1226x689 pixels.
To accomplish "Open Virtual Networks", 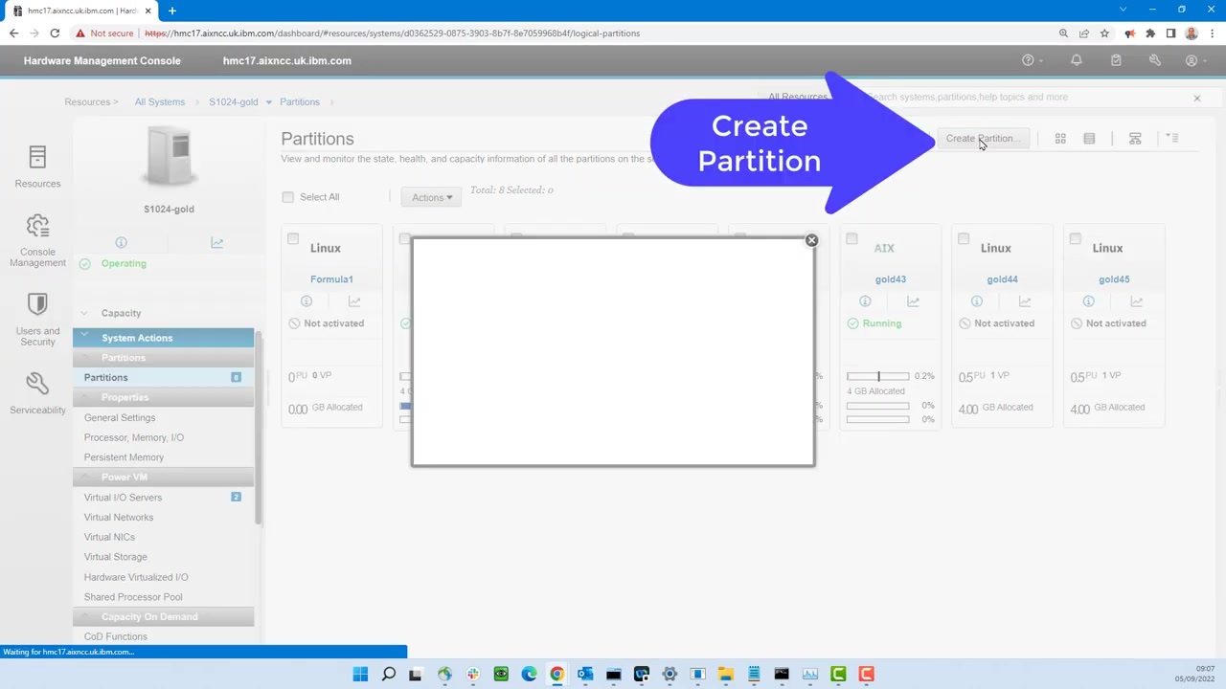I will (119, 518).
